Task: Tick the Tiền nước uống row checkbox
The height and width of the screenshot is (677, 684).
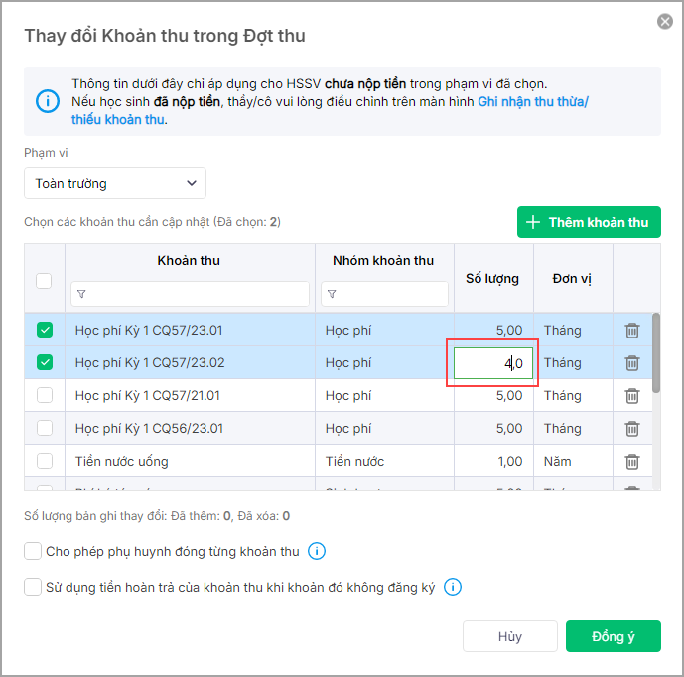Action: click(45, 462)
